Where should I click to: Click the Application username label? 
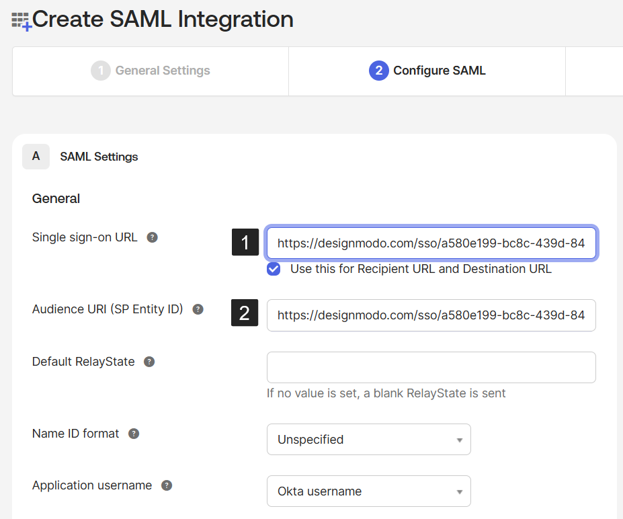point(92,485)
